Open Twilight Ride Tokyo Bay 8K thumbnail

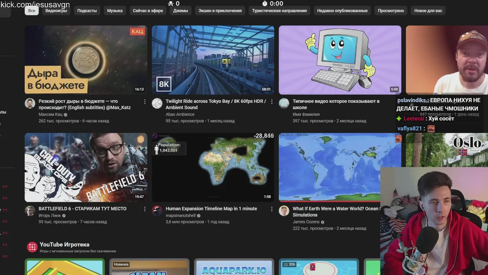click(x=213, y=60)
